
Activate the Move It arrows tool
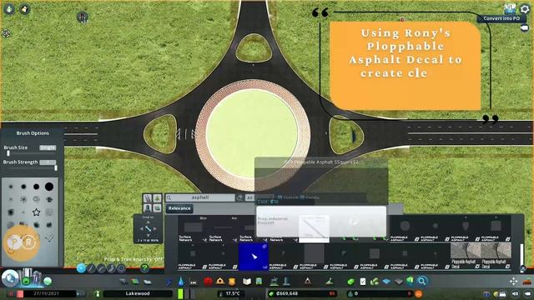(x=514, y=282)
